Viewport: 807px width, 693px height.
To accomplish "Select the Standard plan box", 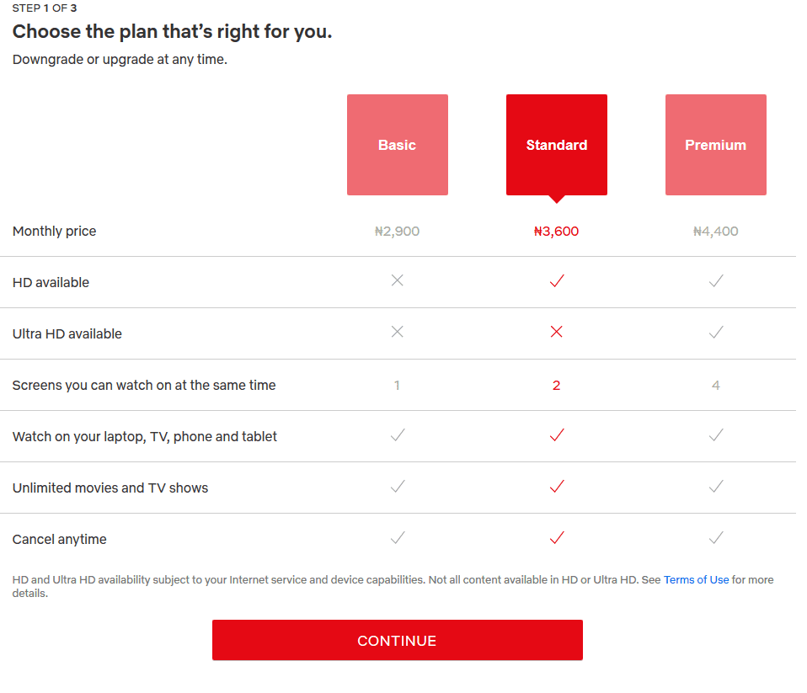I will coord(556,145).
